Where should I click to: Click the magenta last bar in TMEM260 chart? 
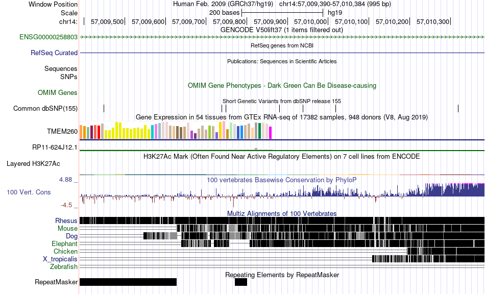(x=270, y=133)
